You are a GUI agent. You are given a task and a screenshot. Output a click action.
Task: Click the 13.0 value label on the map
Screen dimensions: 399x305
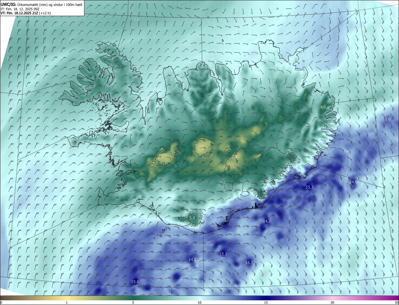[387, 119]
